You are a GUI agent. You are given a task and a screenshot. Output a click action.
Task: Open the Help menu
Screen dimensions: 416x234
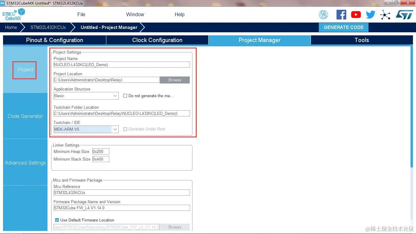point(180,14)
